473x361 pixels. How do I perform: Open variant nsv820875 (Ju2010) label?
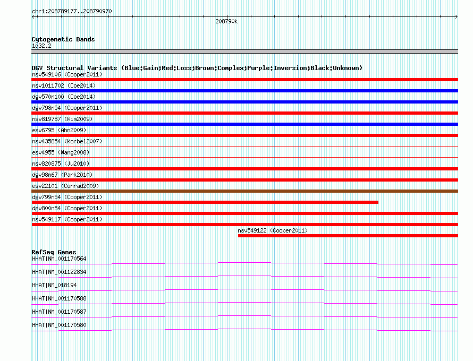coord(61,164)
